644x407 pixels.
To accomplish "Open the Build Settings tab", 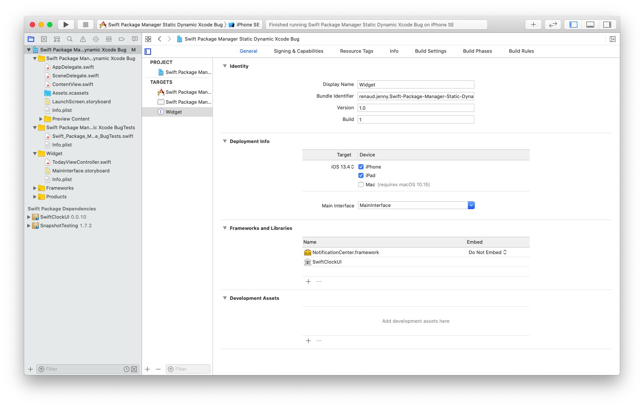I will [x=431, y=51].
